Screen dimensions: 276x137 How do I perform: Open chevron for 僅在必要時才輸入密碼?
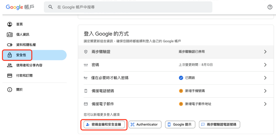coord(265,78)
